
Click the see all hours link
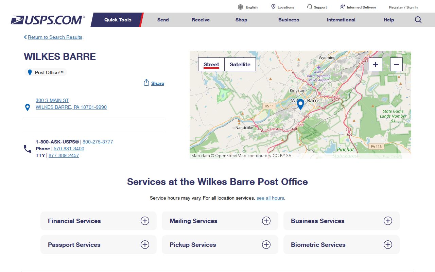pos(270,198)
